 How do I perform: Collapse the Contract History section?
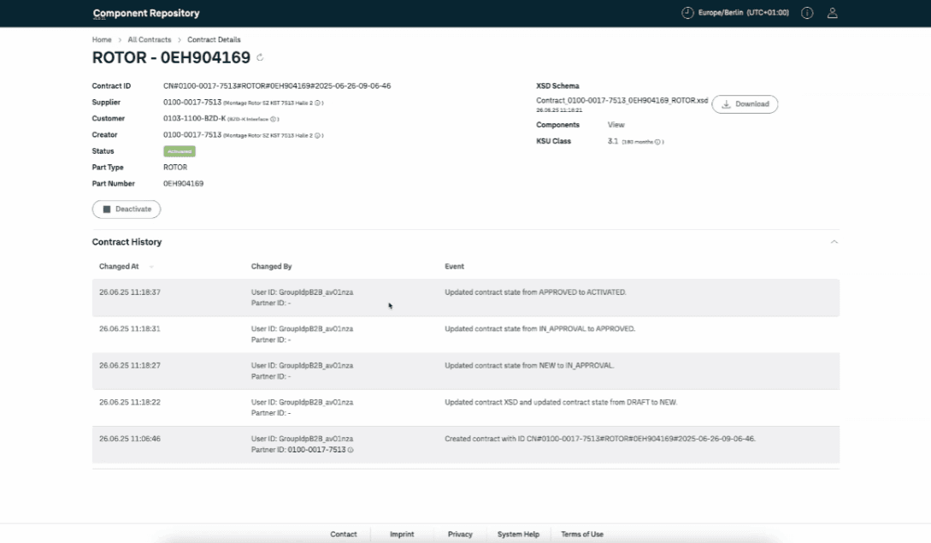coord(834,242)
